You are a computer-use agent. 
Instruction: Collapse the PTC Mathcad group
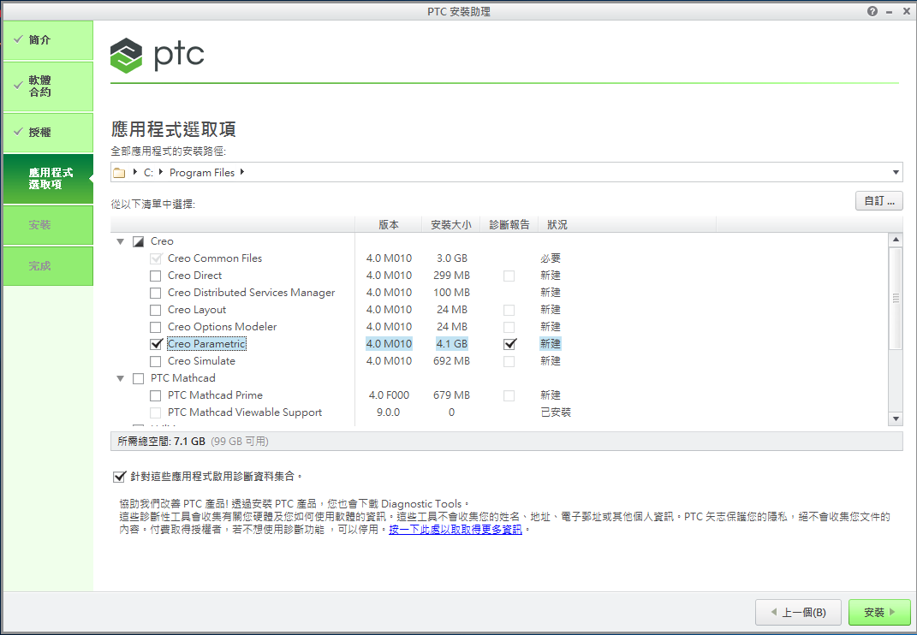pos(121,378)
